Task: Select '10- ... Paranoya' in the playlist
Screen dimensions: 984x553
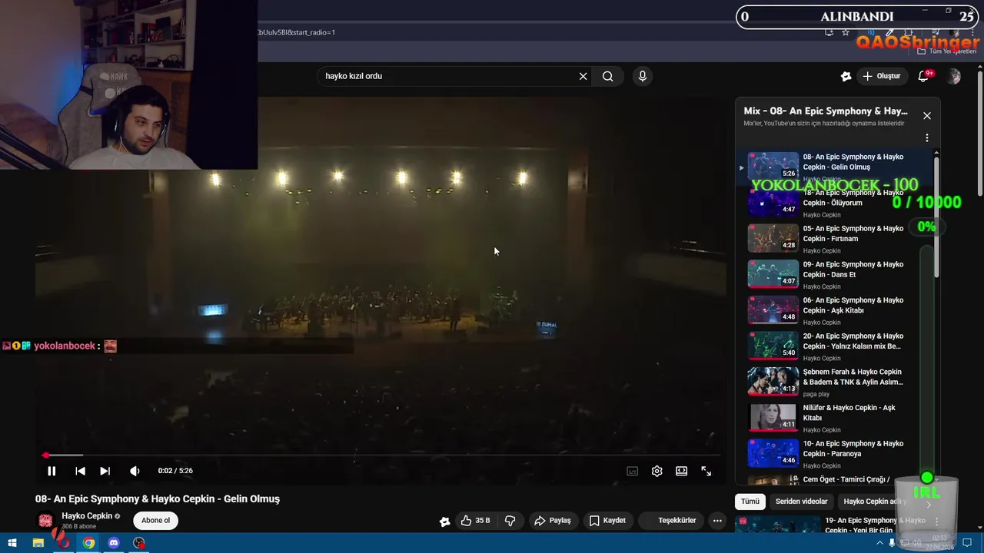Action: pos(834,454)
